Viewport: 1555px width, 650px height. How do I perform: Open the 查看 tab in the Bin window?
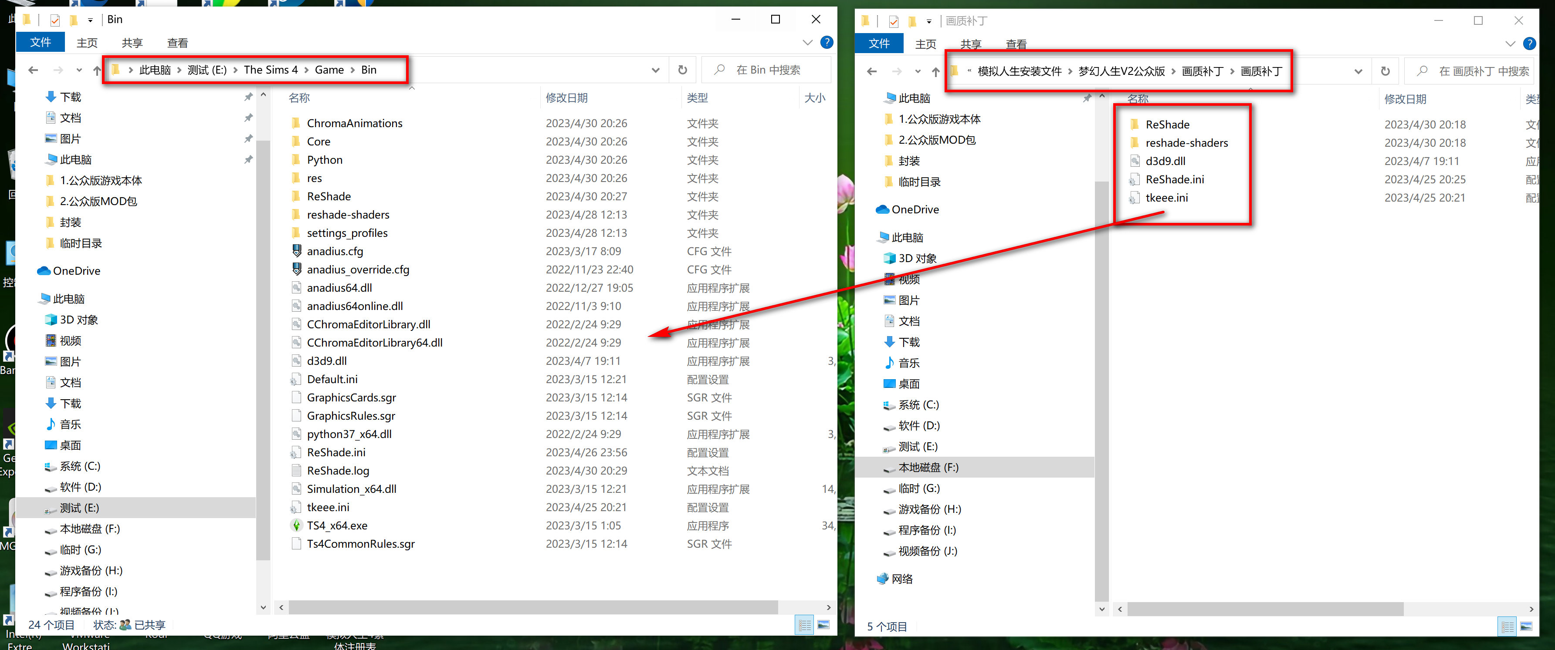tap(177, 43)
